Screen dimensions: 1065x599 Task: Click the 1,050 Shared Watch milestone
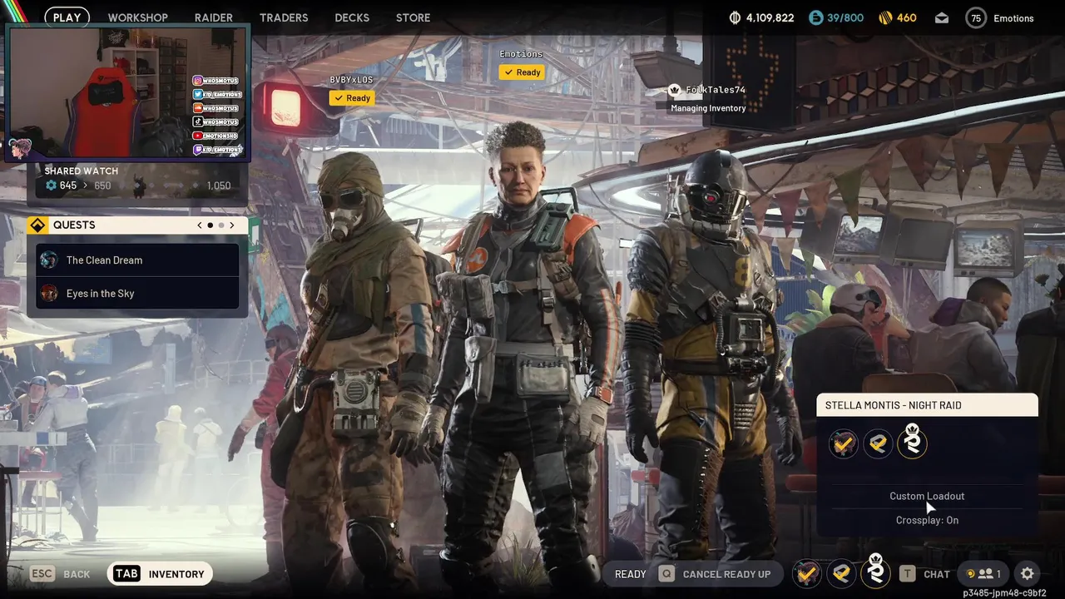[218, 186]
